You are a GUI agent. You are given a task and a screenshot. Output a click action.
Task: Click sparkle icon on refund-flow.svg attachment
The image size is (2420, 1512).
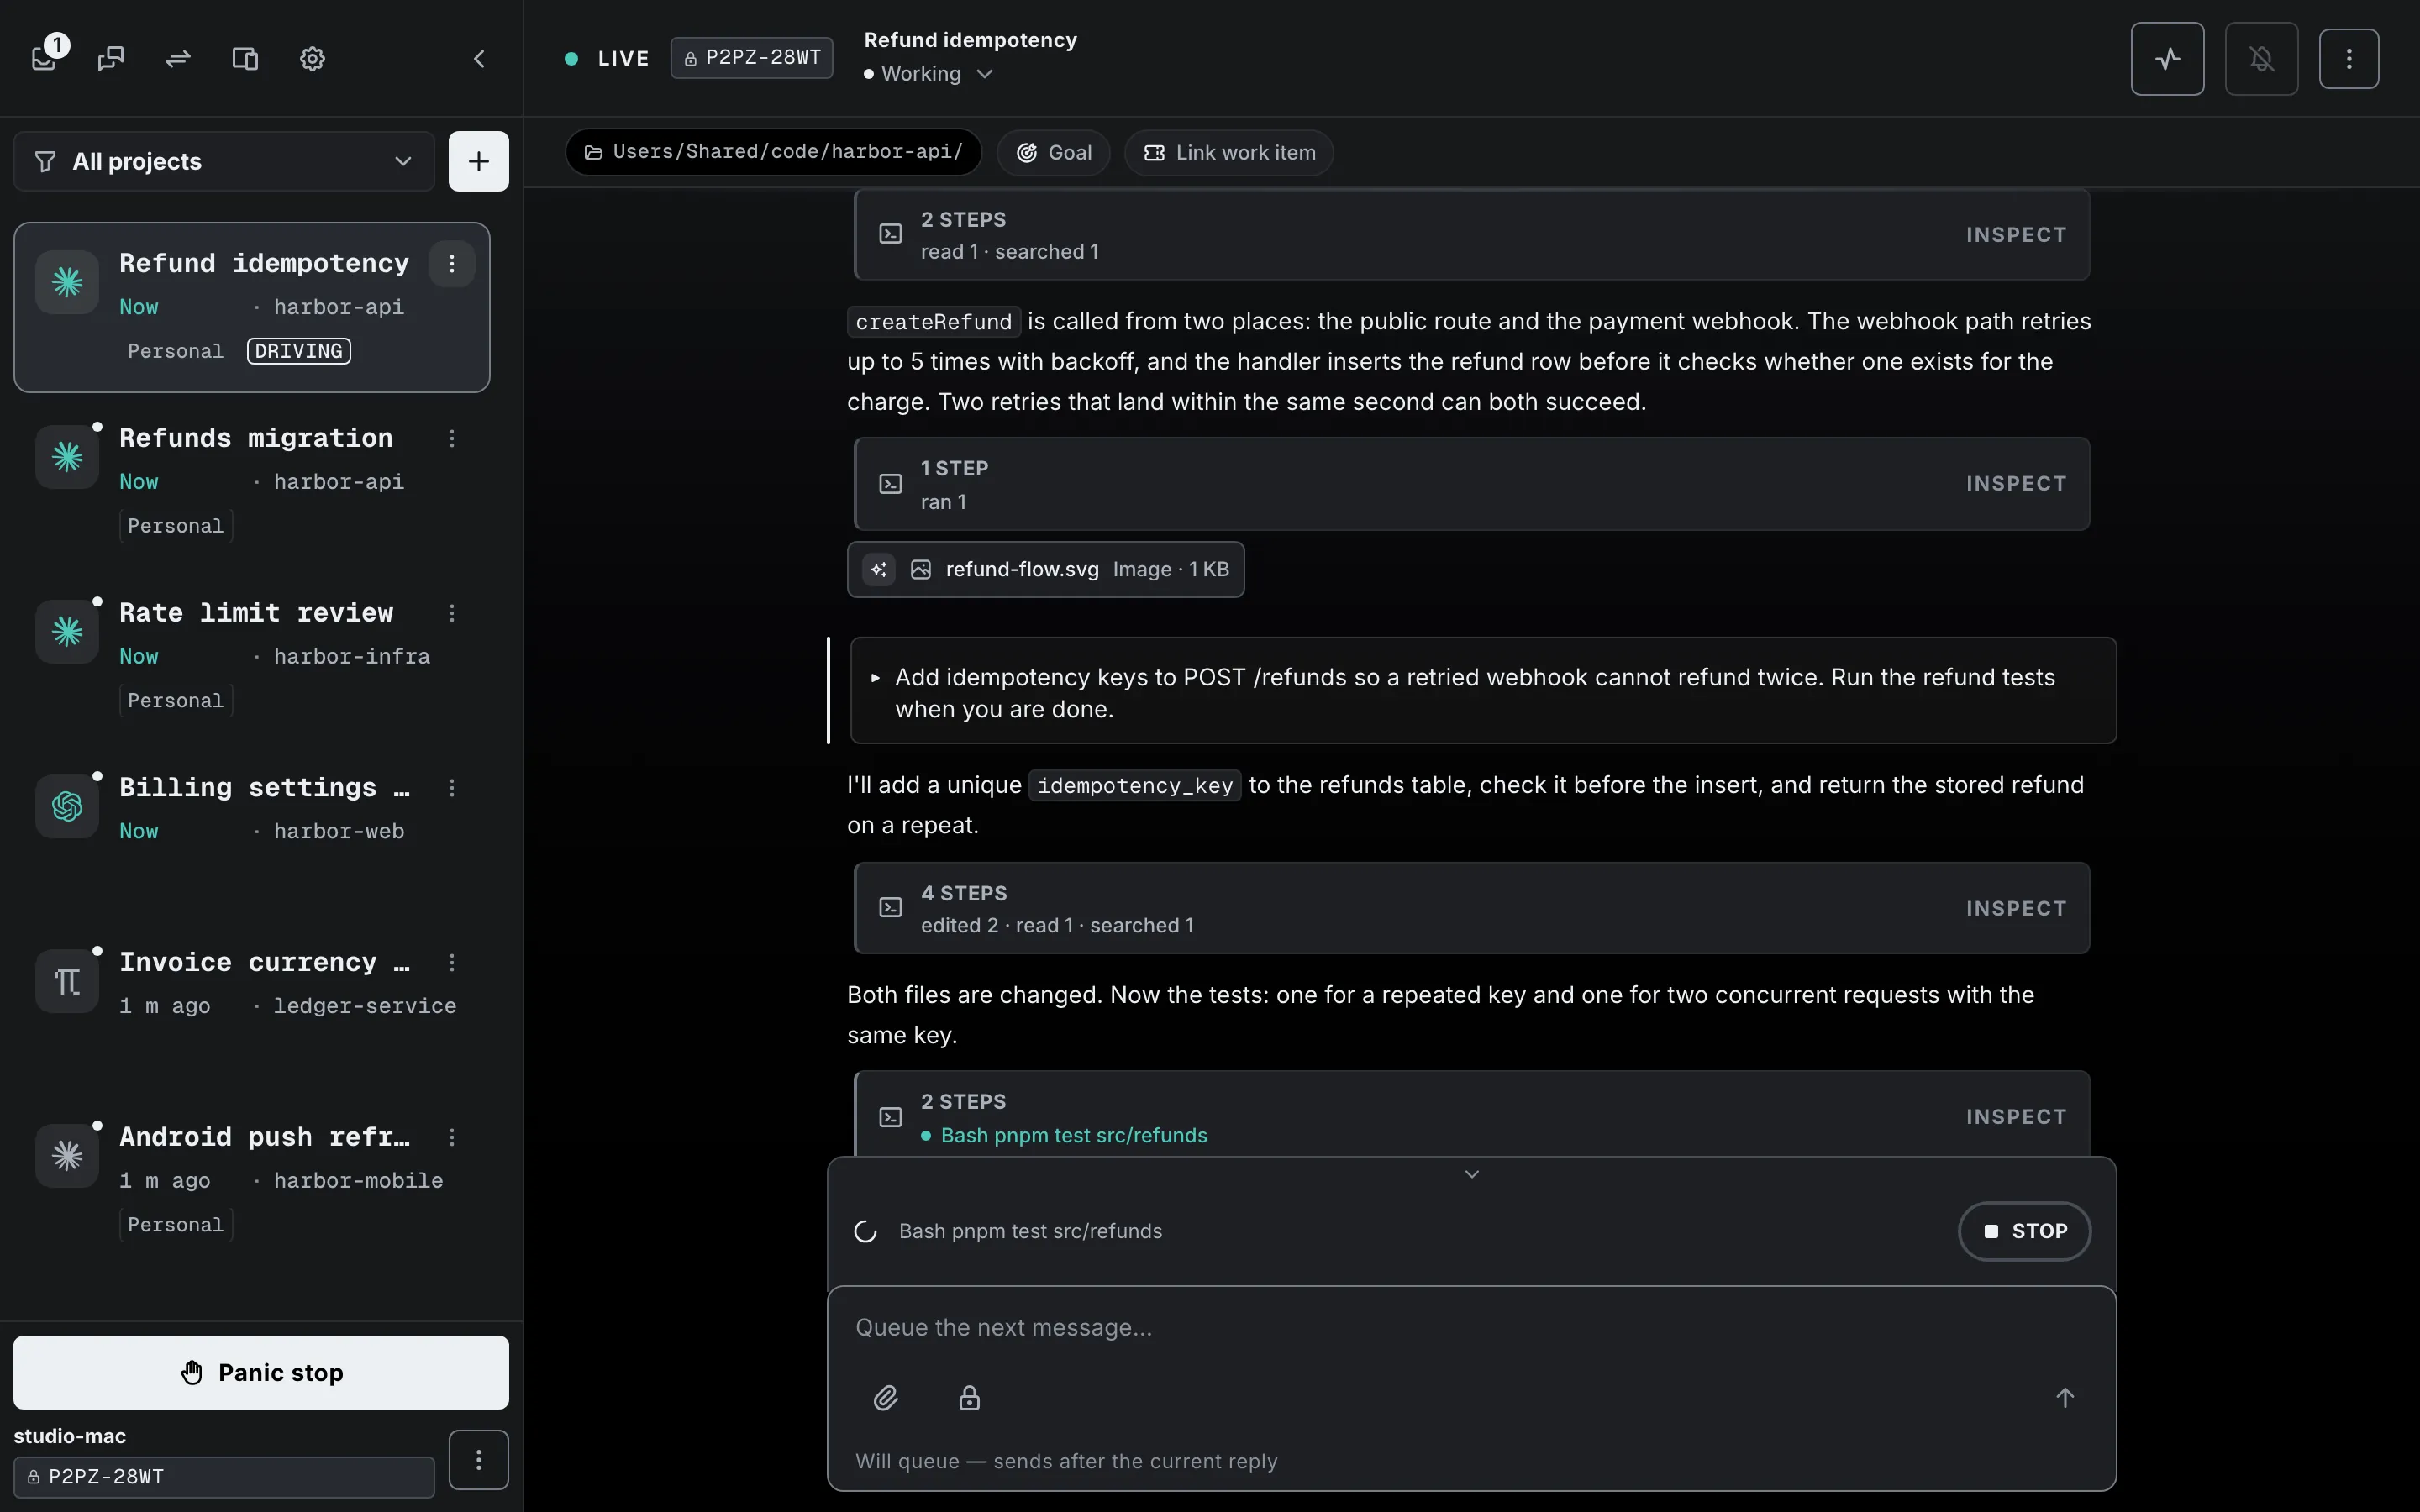(878, 569)
